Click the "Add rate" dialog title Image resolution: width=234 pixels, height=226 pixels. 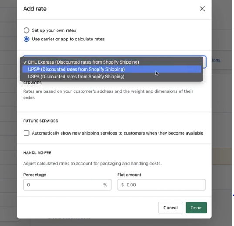(x=35, y=9)
